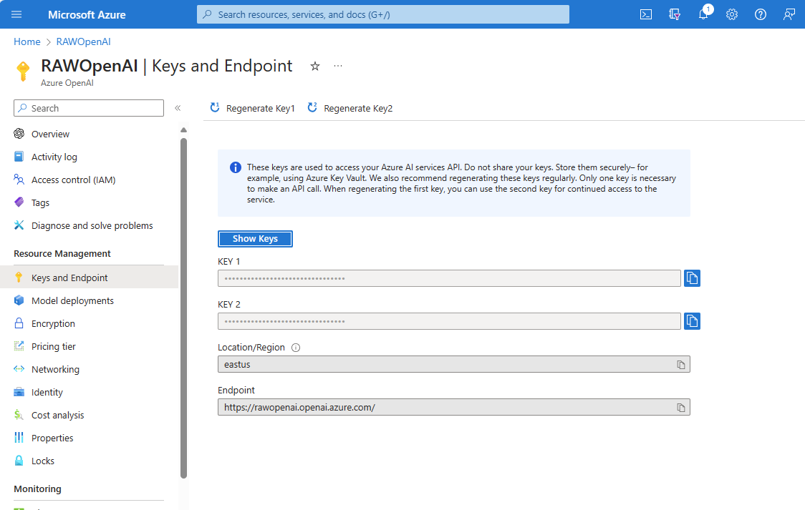Focus the sidebar Search field
The height and width of the screenshot is (510, 805).
point(89,108)
